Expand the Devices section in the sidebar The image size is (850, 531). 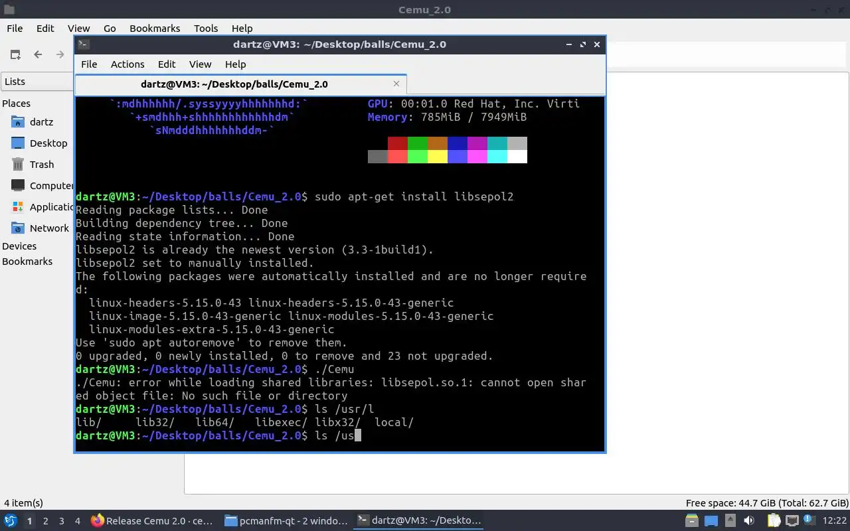(x=19, y=246)
